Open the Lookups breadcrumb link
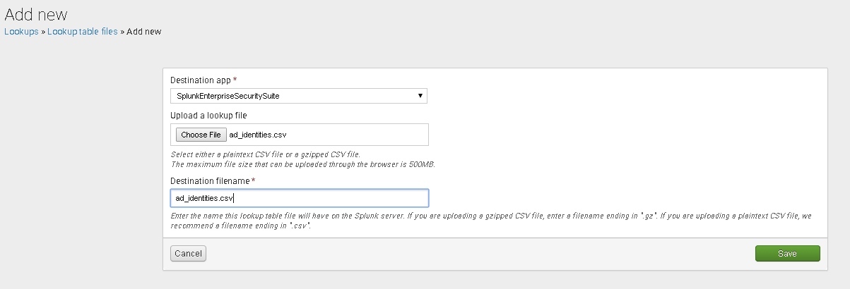The image size is (850, 289). 21,32
